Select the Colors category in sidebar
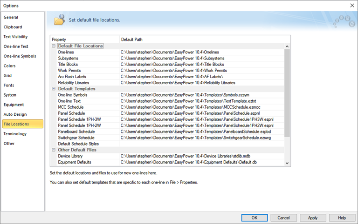This screenshot has width=358, height=224. 10,66
